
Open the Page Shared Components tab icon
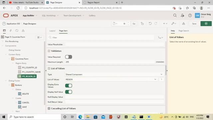[23, 31]
